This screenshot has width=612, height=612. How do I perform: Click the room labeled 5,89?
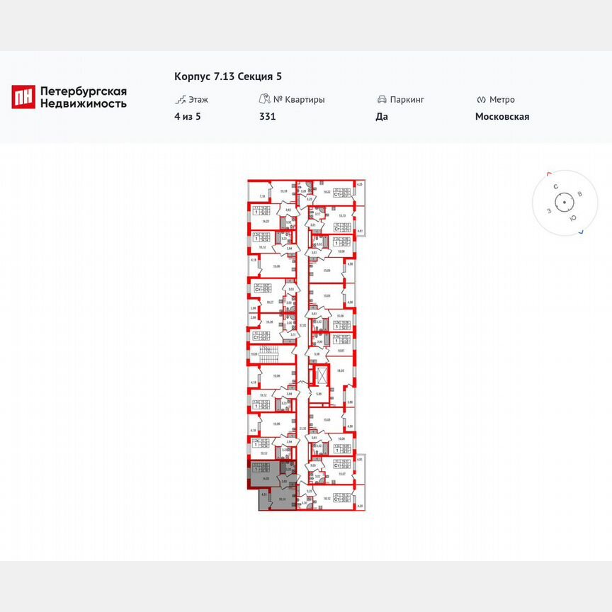point(319,394)
